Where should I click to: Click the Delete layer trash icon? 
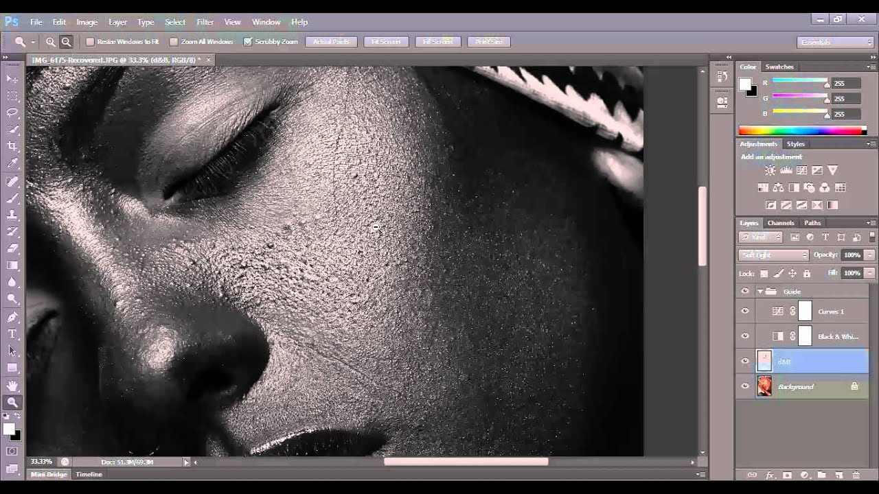pyautogui.click(x=856, y=475)
